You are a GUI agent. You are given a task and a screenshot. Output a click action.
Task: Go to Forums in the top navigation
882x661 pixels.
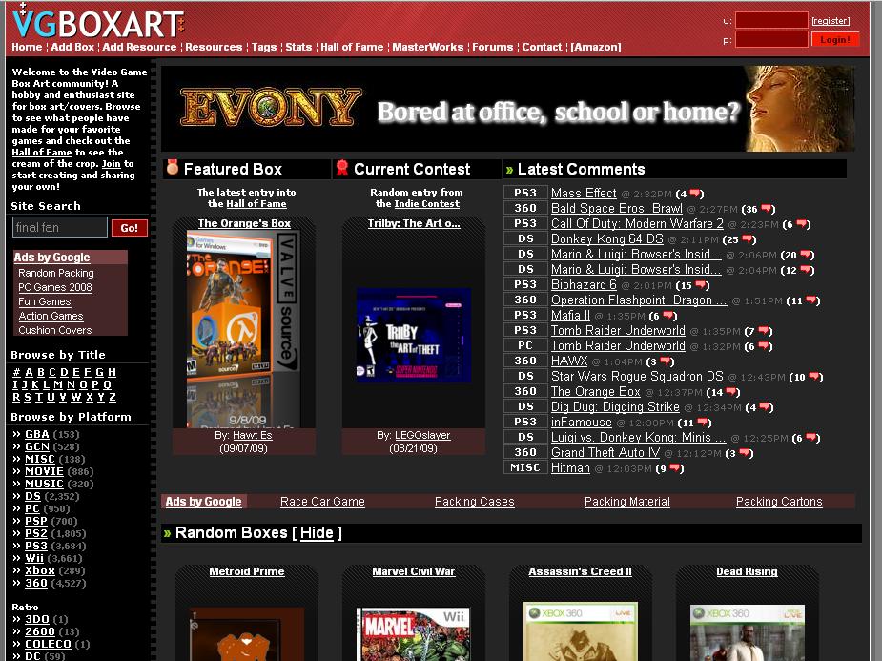click(x=492, y=47)
